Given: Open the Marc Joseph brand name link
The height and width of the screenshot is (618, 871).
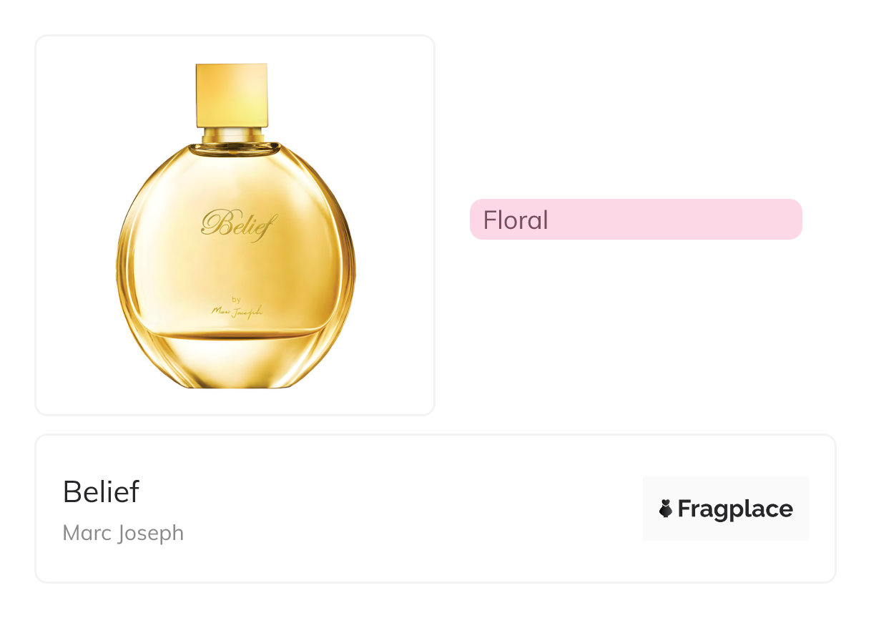Looking at the screenshot, I should [123, 533].
